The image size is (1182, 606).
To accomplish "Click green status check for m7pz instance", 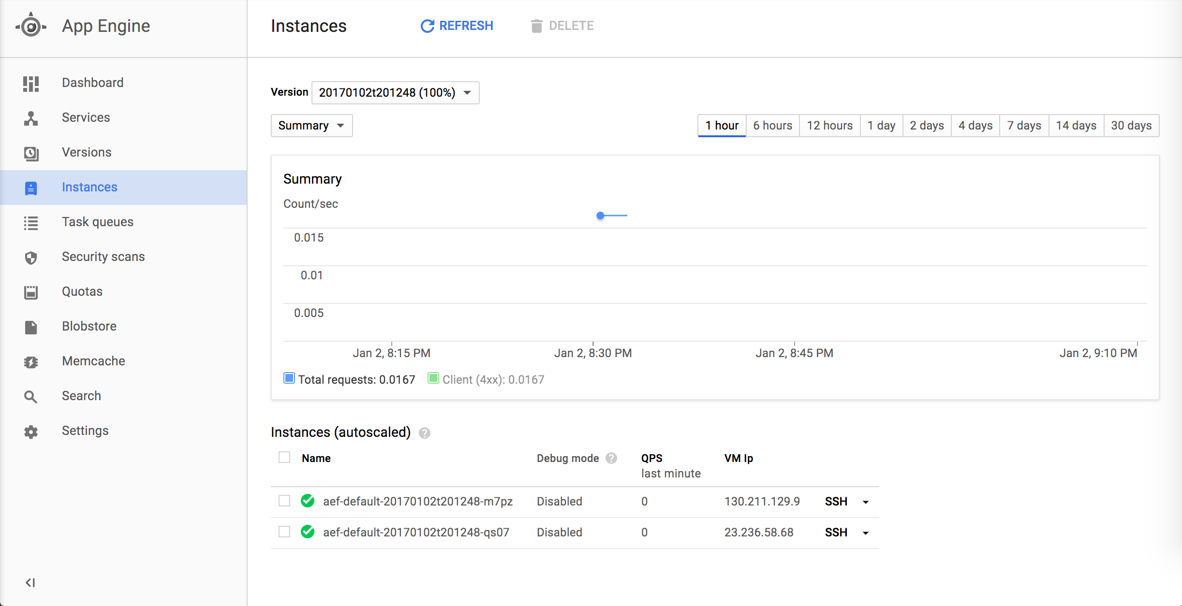I will pyautogui.click(x=308, y=501).
